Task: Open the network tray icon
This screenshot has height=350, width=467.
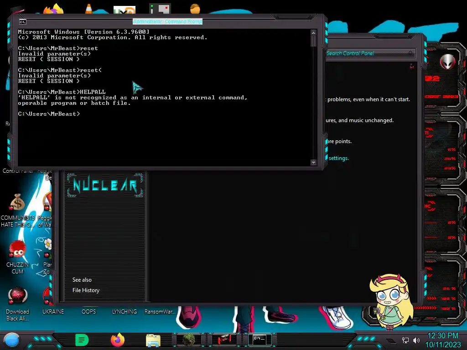Action: (x=405, y=340)
